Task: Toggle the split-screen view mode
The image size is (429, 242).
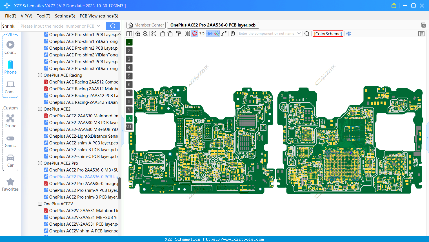Action: point(129,34)
